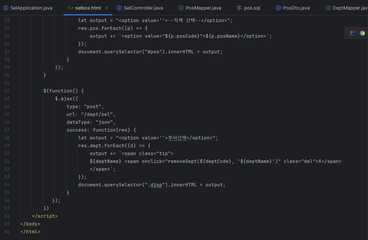Select line number 58 in gutter
368x240 pixels.
click(7, 216)
